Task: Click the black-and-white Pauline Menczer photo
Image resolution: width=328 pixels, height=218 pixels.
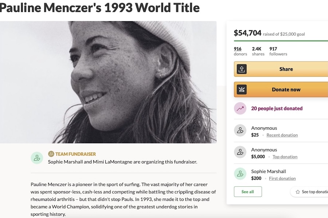Action: 108,82
